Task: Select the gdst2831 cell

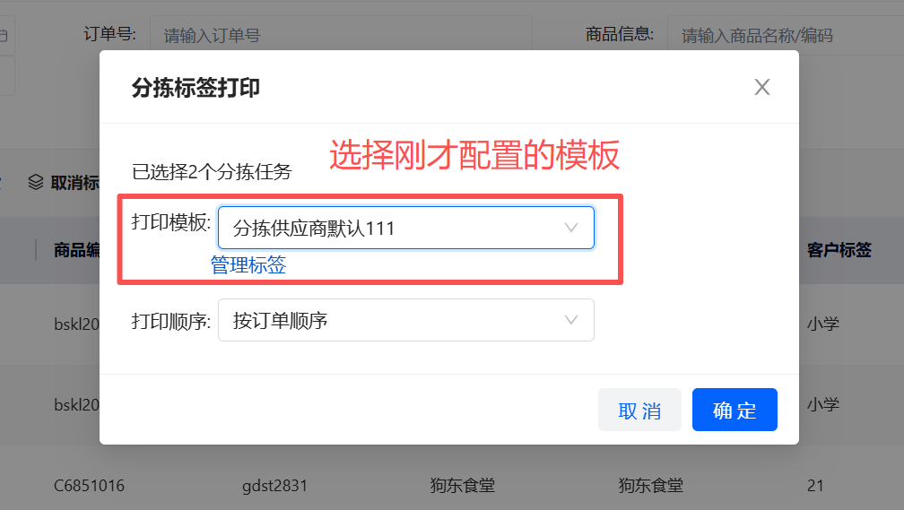Action: [274, 486]
